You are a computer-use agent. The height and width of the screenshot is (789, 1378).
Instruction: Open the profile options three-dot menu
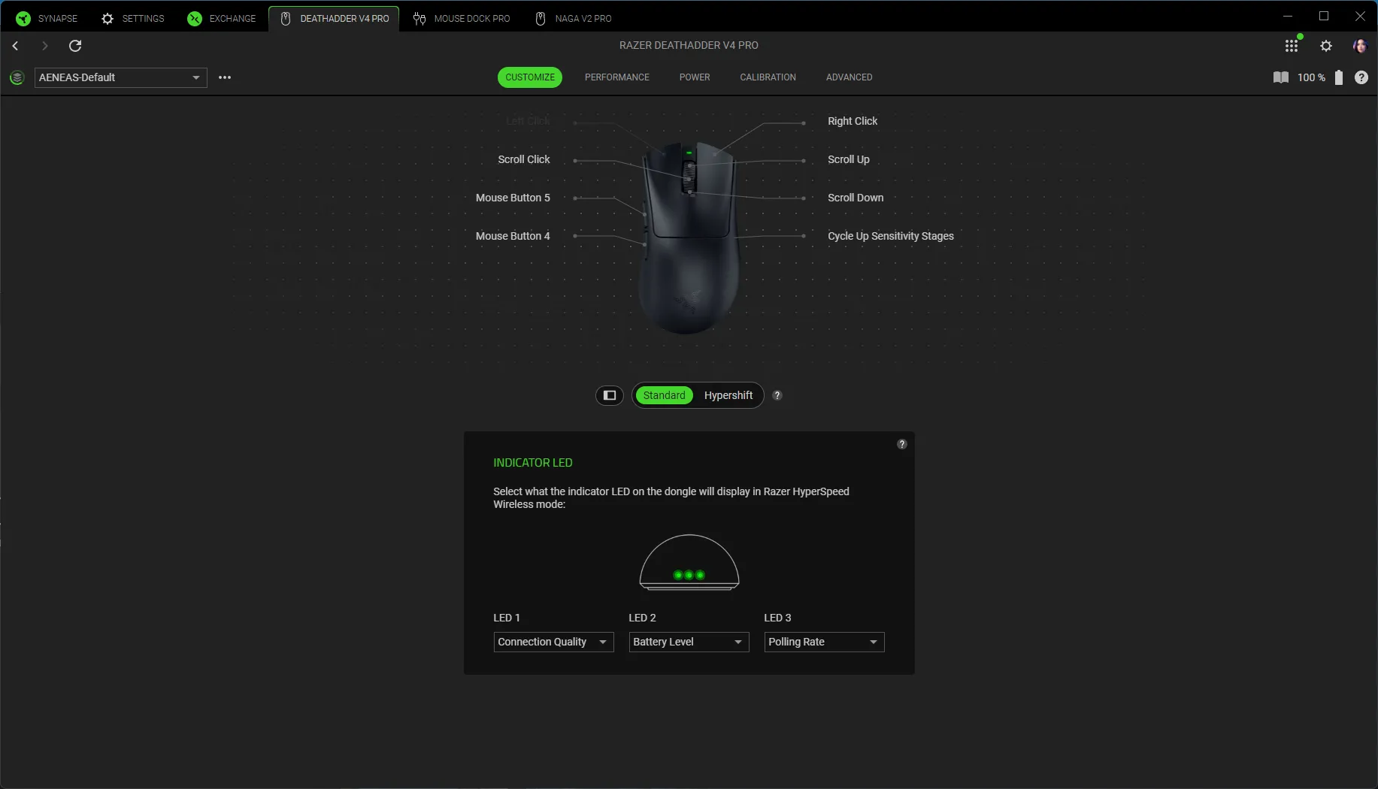pos(225,77)
